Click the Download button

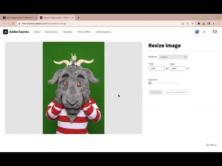155,92
